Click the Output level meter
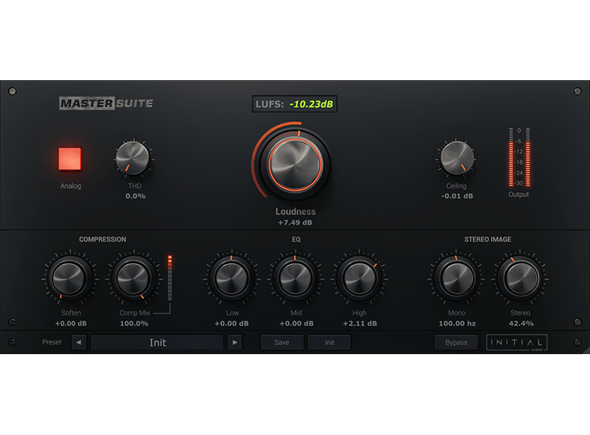This screenshot has height=435, width=590. (x=520, y=157)
